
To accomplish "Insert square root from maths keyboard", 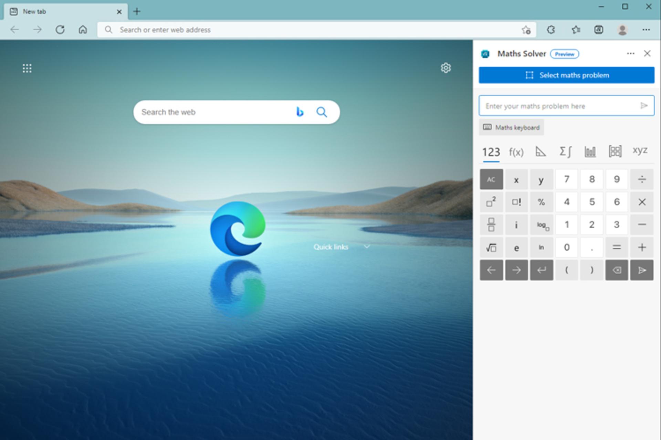I will (x=491, y=247).
